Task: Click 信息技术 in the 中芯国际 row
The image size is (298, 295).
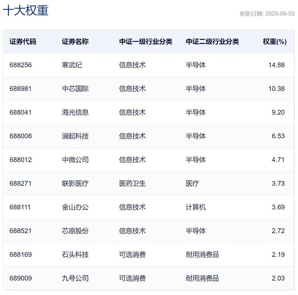Action: click(x=133, y=89)
